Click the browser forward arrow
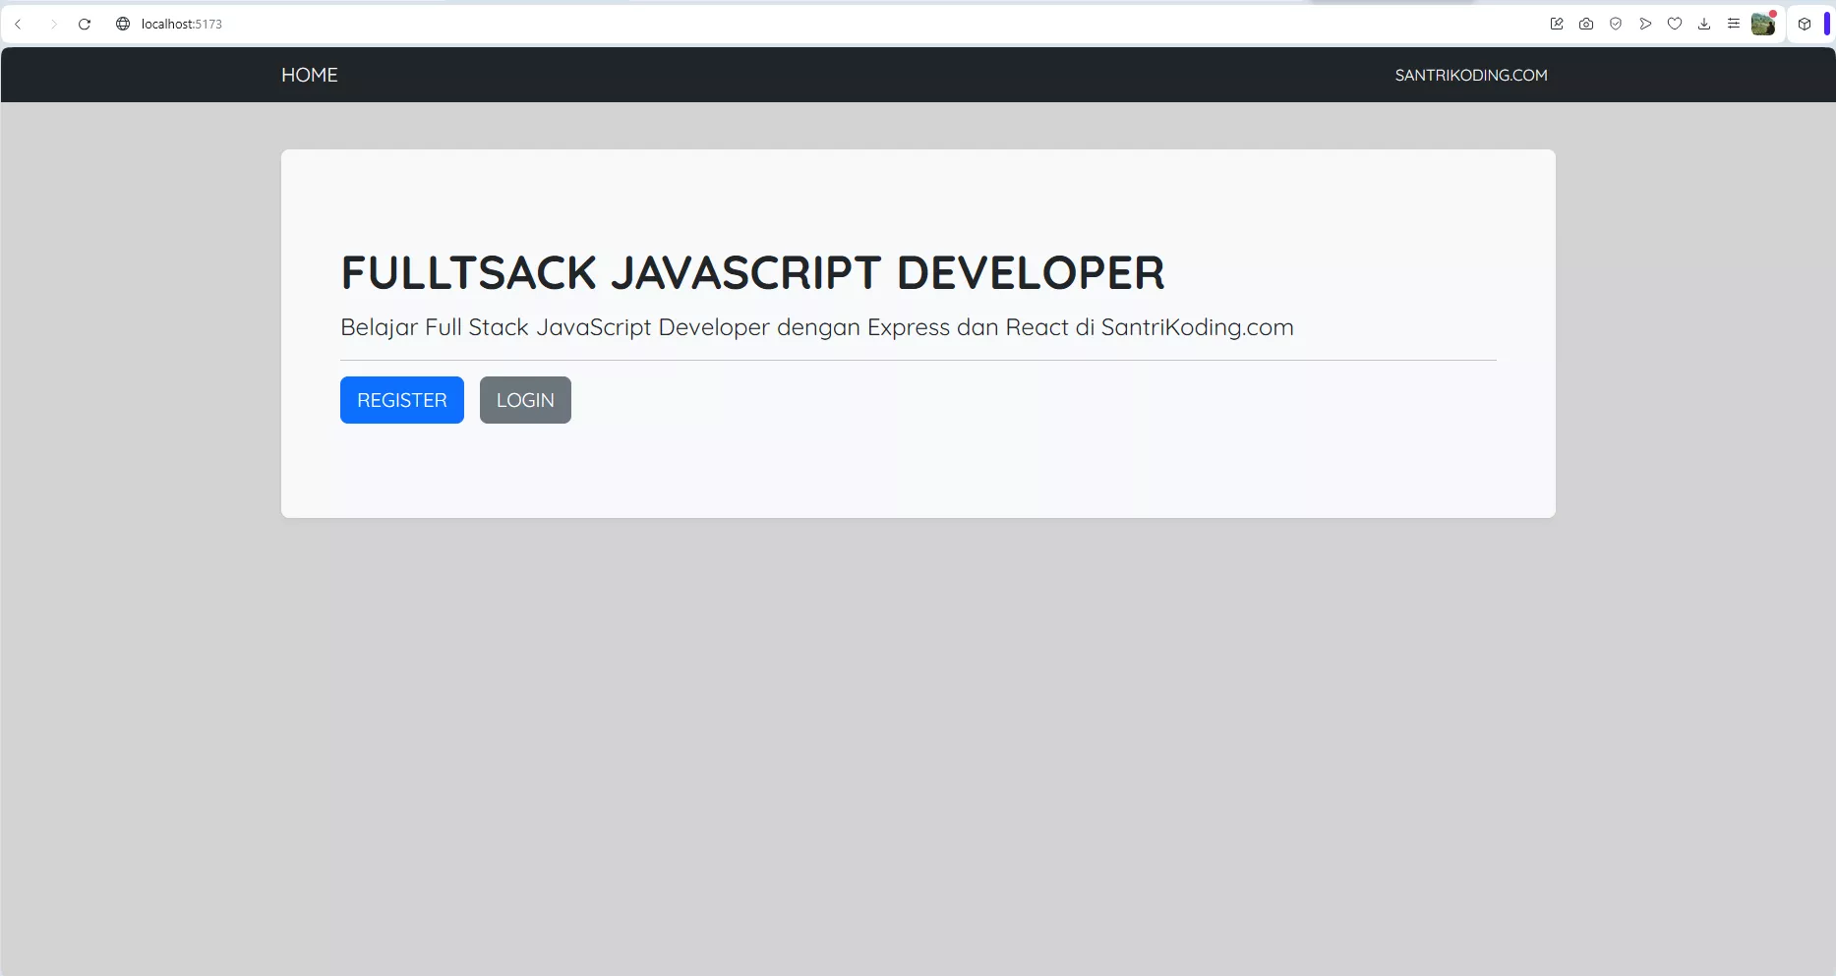The height and width of the screenshot is (976, 1836). [x=53, y=24]
